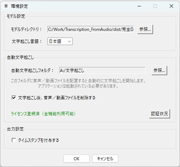Click the 自動文字起こし group title
The height and width of the screenshot is (167, 180).
click(20, 57)
